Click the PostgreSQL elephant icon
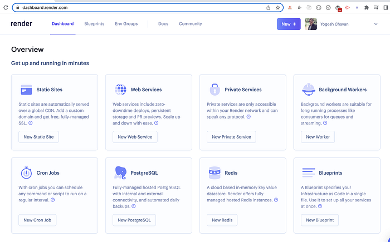This screenshot has height=242, width=390. pyautogui.click(x=120, y=172)
